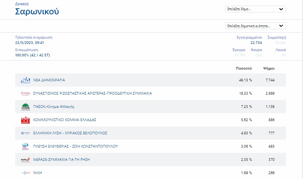This screenshot has width=303, height=179.
Task: Click the Συμμετοχή label
Action: tap(276, 37)
